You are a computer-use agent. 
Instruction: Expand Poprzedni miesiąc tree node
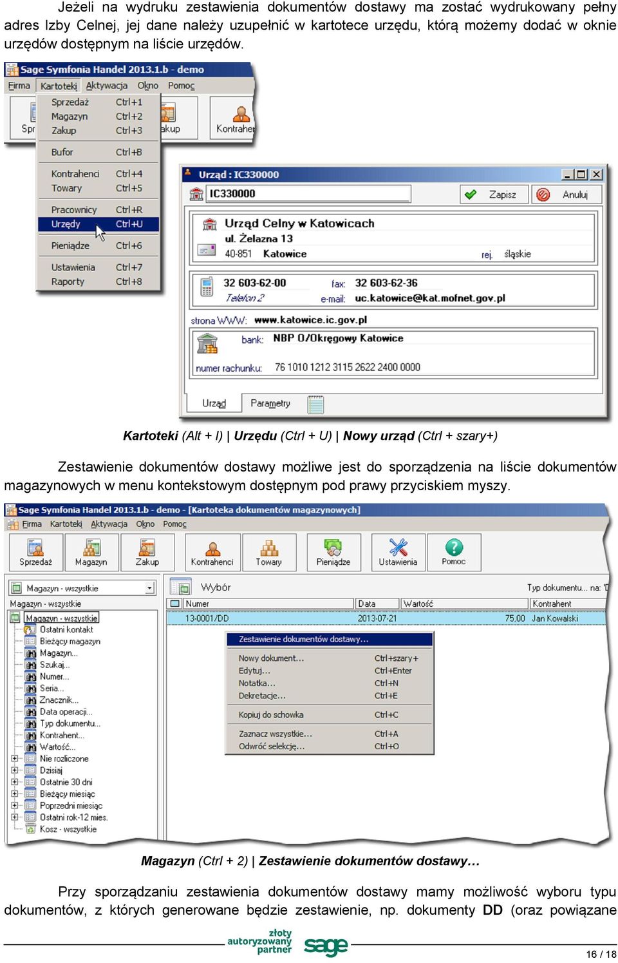[15, 805]
